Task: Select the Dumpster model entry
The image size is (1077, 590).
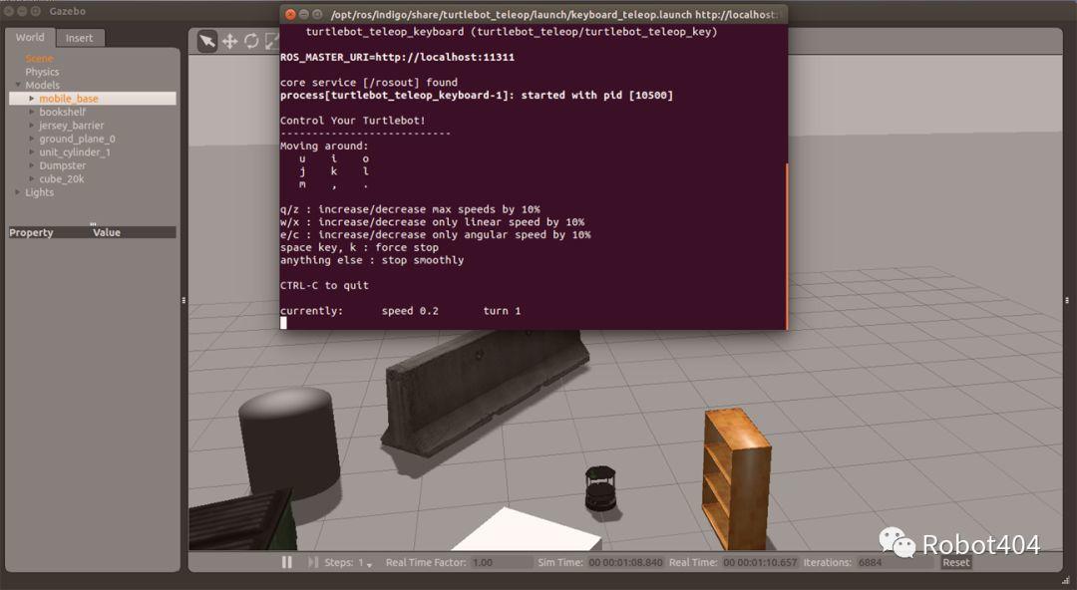Action: [63, 165]
